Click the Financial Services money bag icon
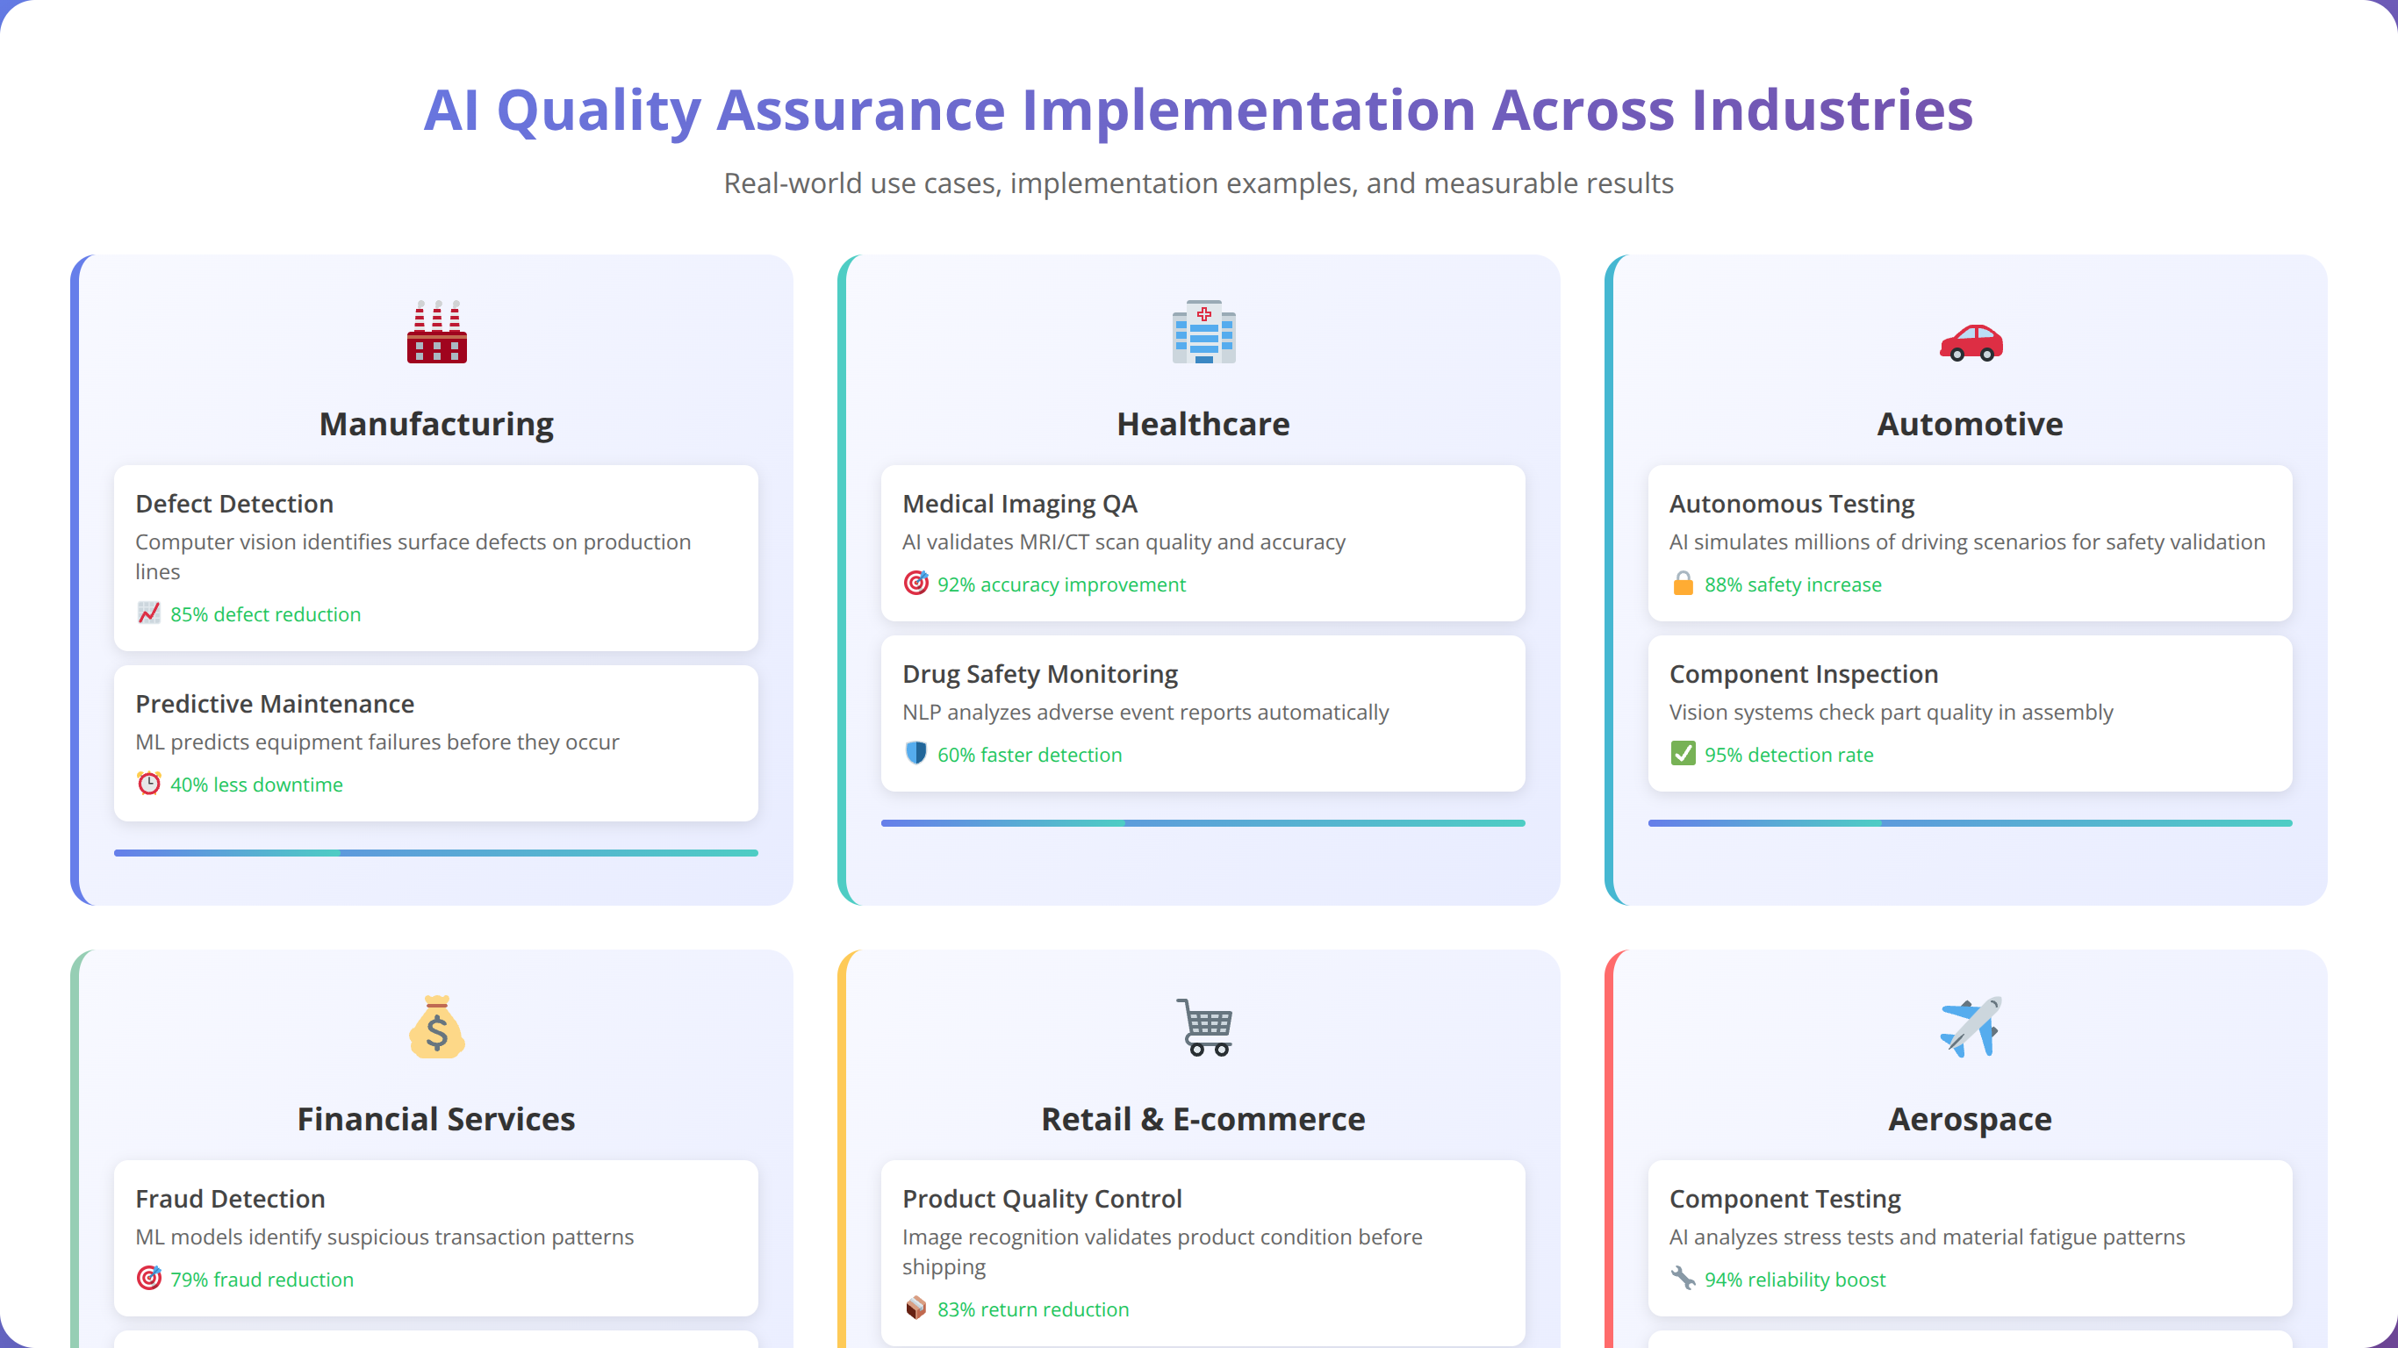Screen dimensions: 2398x1348 click(436, 1027)
